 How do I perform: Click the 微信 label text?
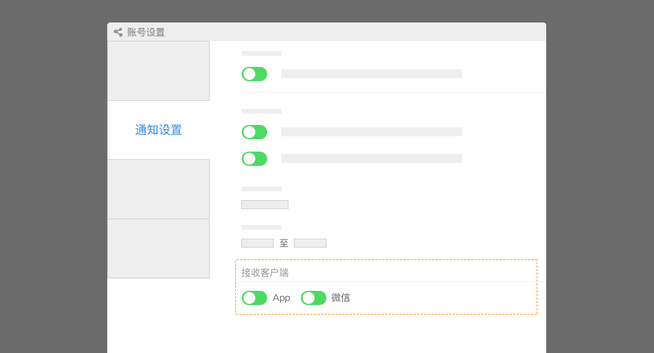341,298
